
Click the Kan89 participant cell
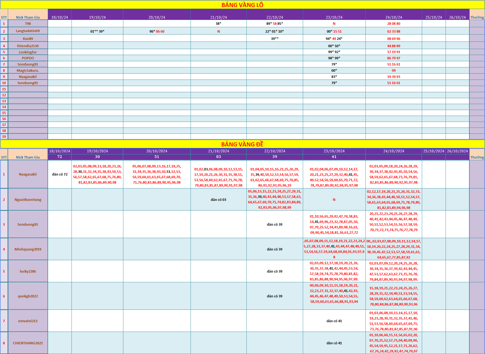click(x=28, y=39)
